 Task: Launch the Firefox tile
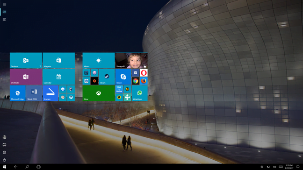point(144,81)
